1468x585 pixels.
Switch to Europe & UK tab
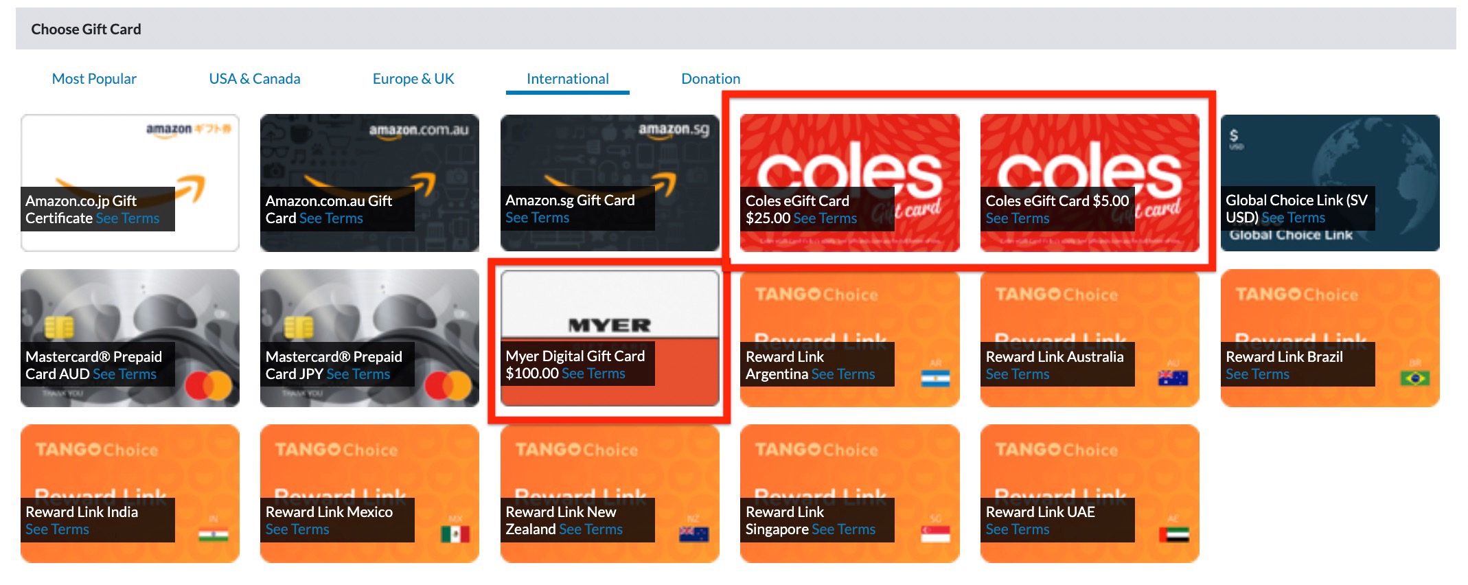pos(413,79)
